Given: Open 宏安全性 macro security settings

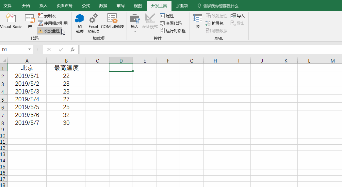Looking at the screenshot, I should click(x=49, y=31).
